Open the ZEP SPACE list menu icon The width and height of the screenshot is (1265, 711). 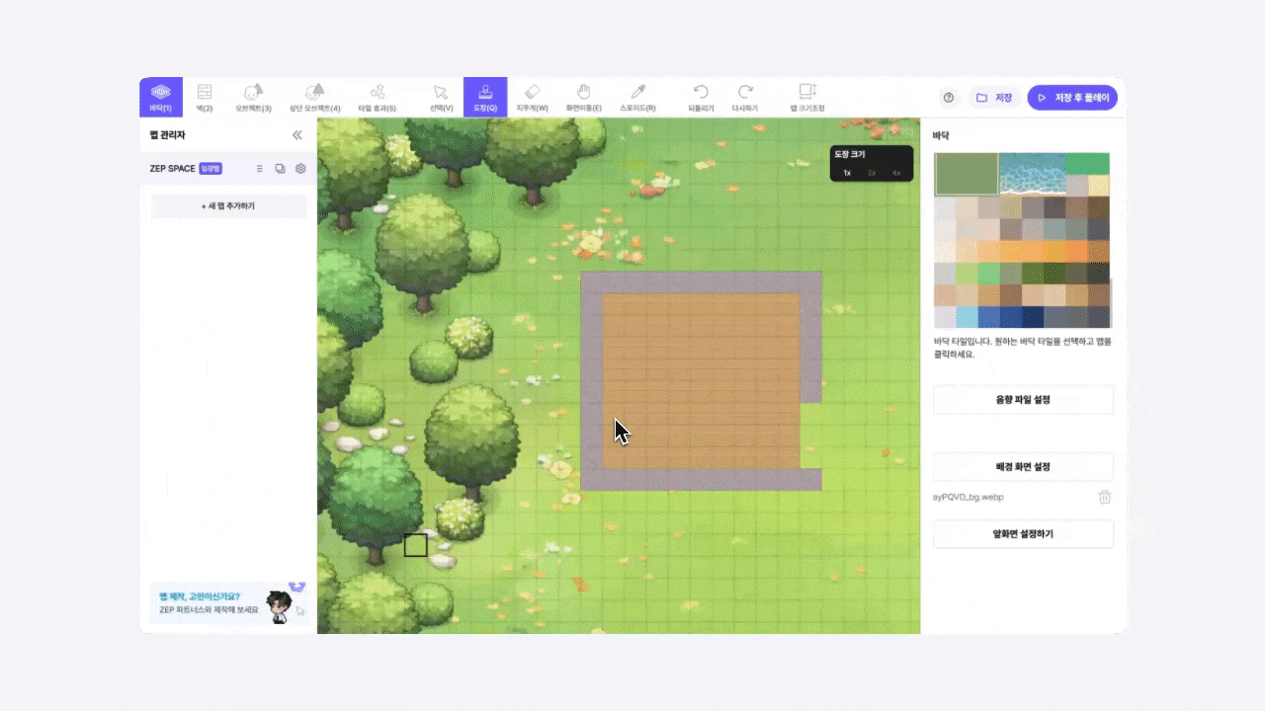(260, 169)
